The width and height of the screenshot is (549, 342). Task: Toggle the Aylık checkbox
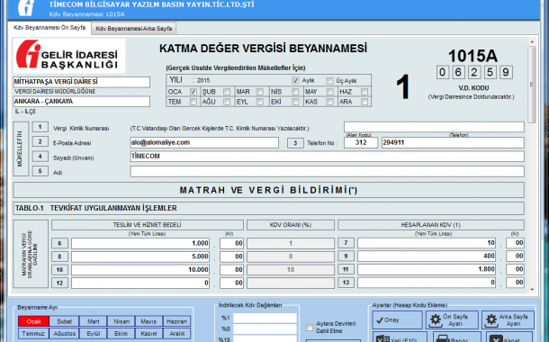(295, 80)
